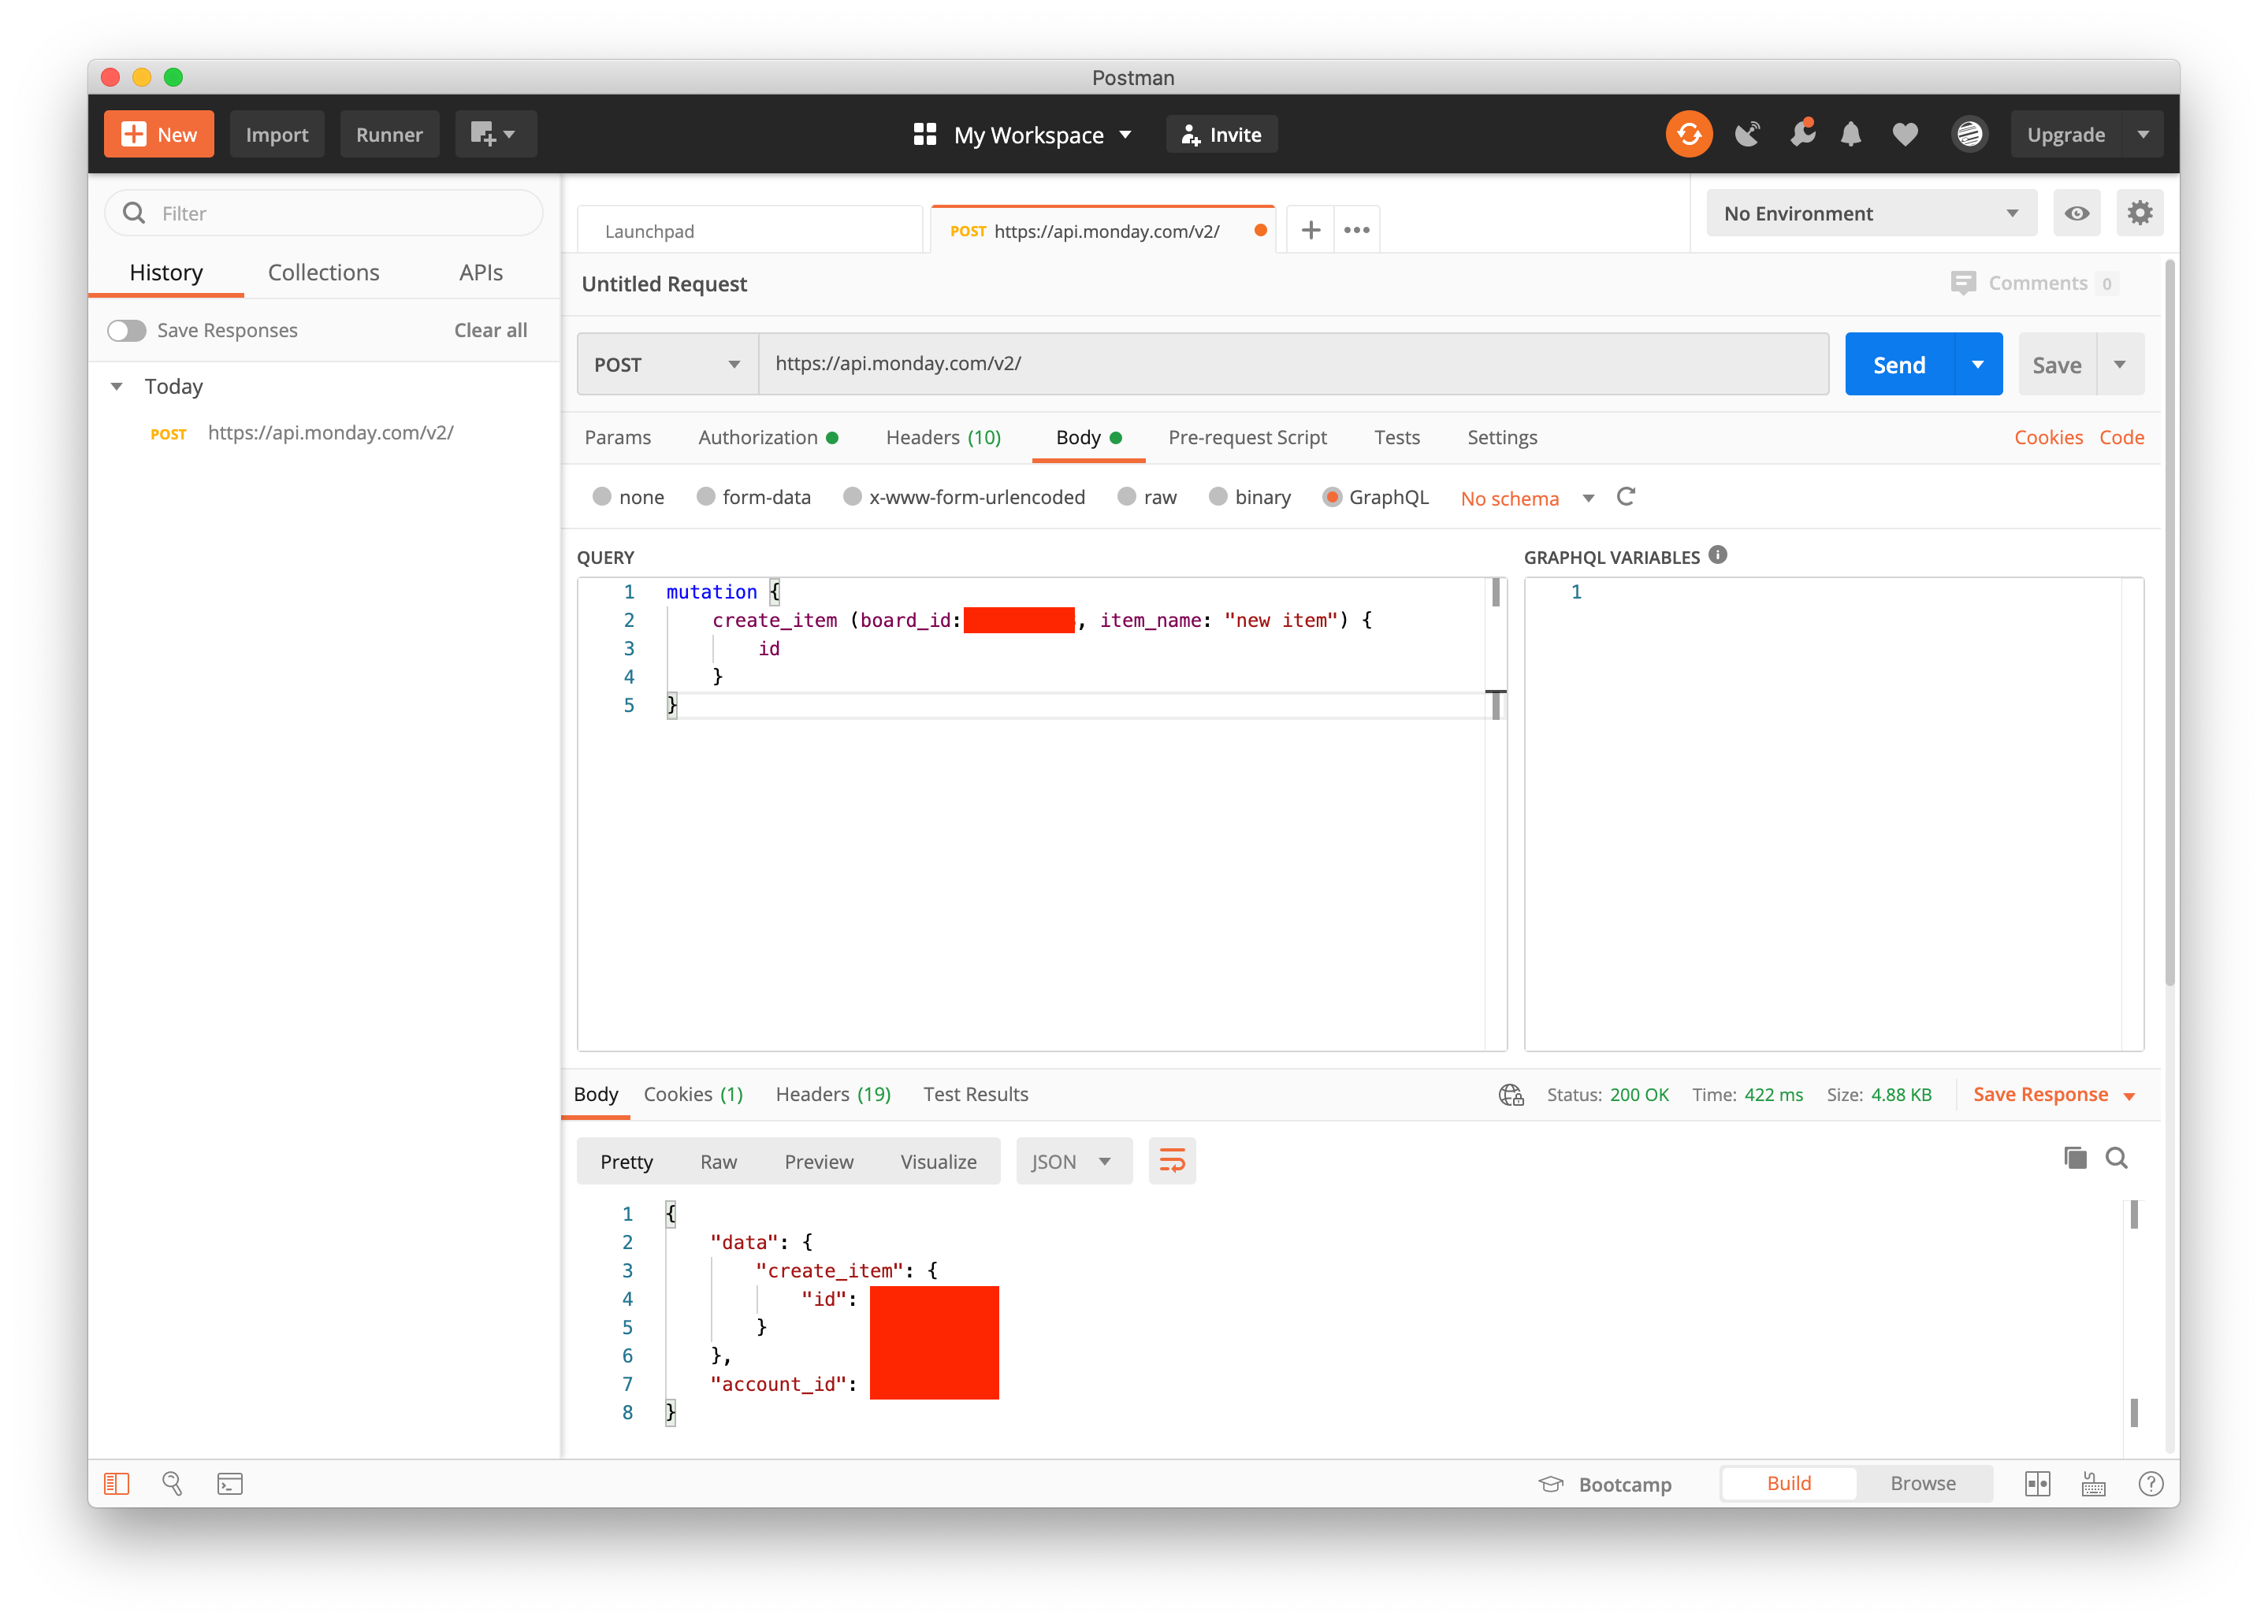
Task: Click the environment quick look eye icon
Action: pyautogui.click(x=2076, y=213)
